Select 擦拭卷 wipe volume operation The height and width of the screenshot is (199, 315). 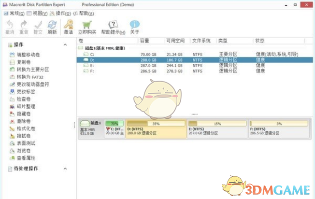point(24,136)
